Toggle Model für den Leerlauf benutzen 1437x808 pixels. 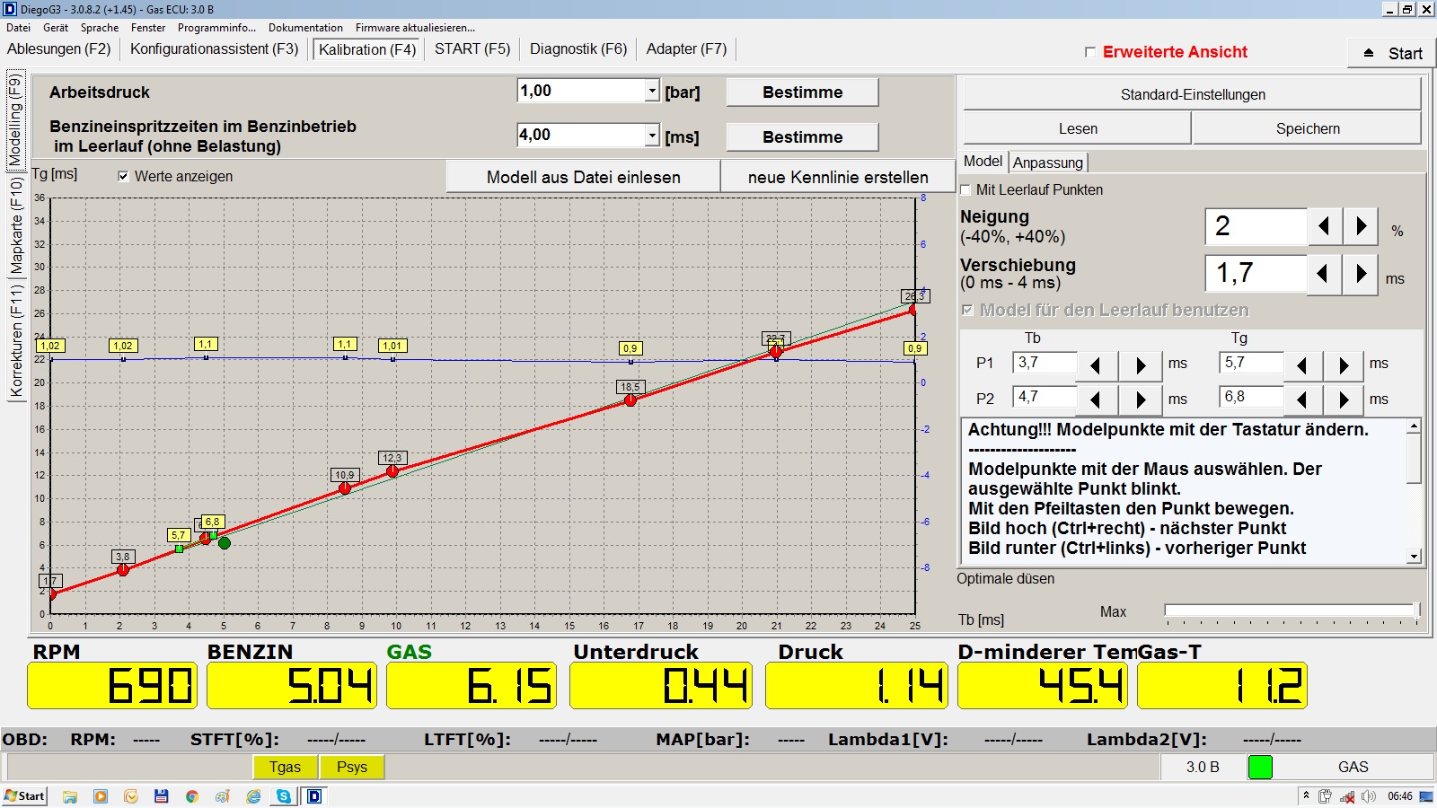point(967,310)
